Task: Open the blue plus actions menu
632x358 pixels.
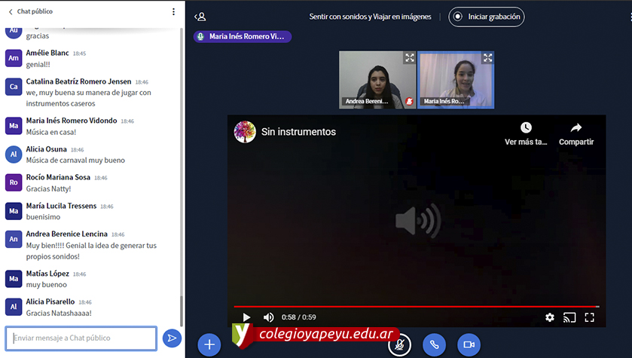Action: point(209,344)
